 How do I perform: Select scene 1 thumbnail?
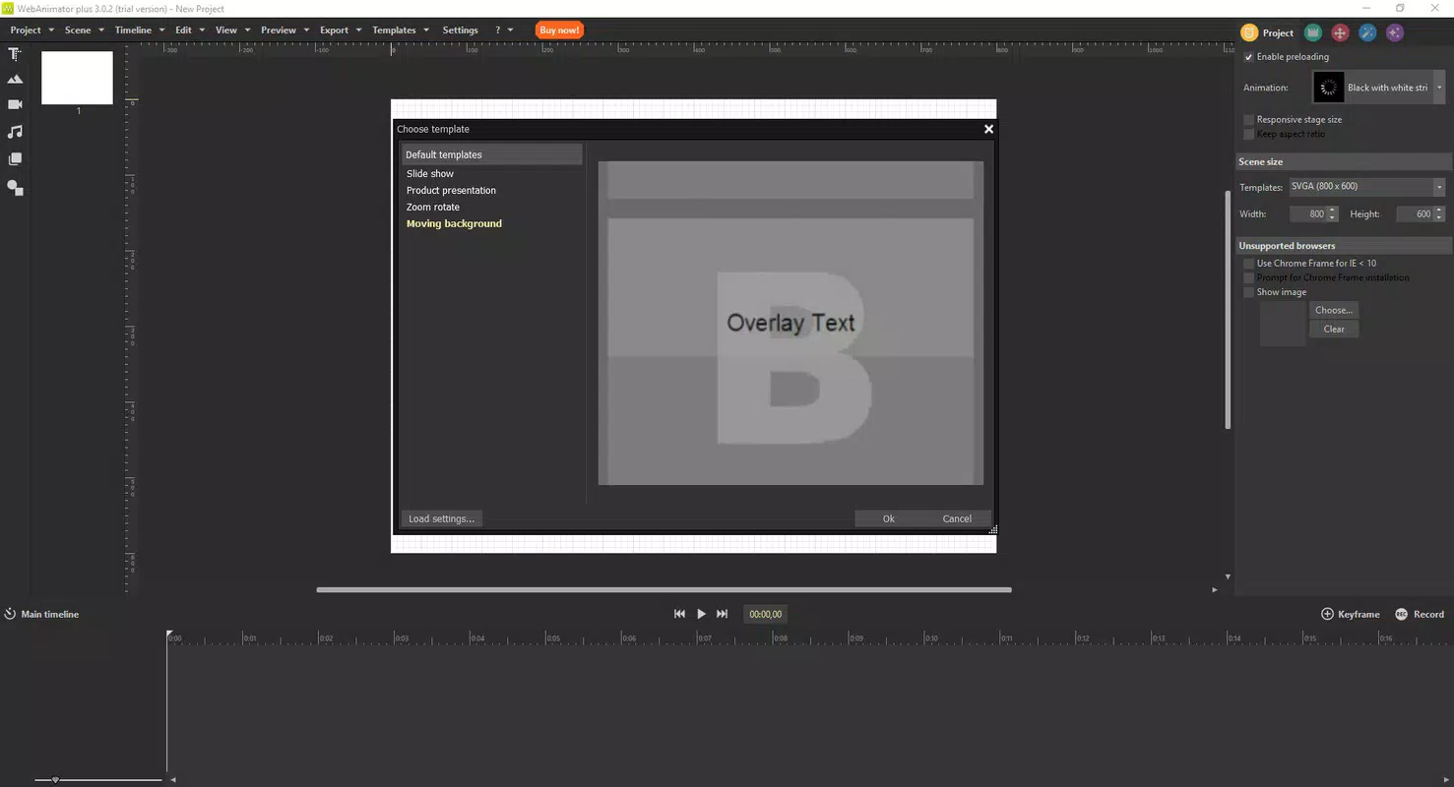tap(77, 78)
